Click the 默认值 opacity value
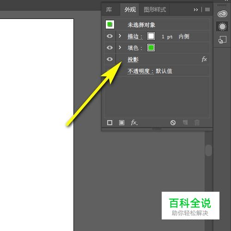 pyautogui.click(x=164, y=71)
